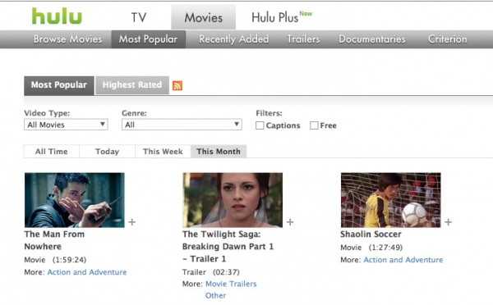Open the RSS feed icon

coord(177,85)
